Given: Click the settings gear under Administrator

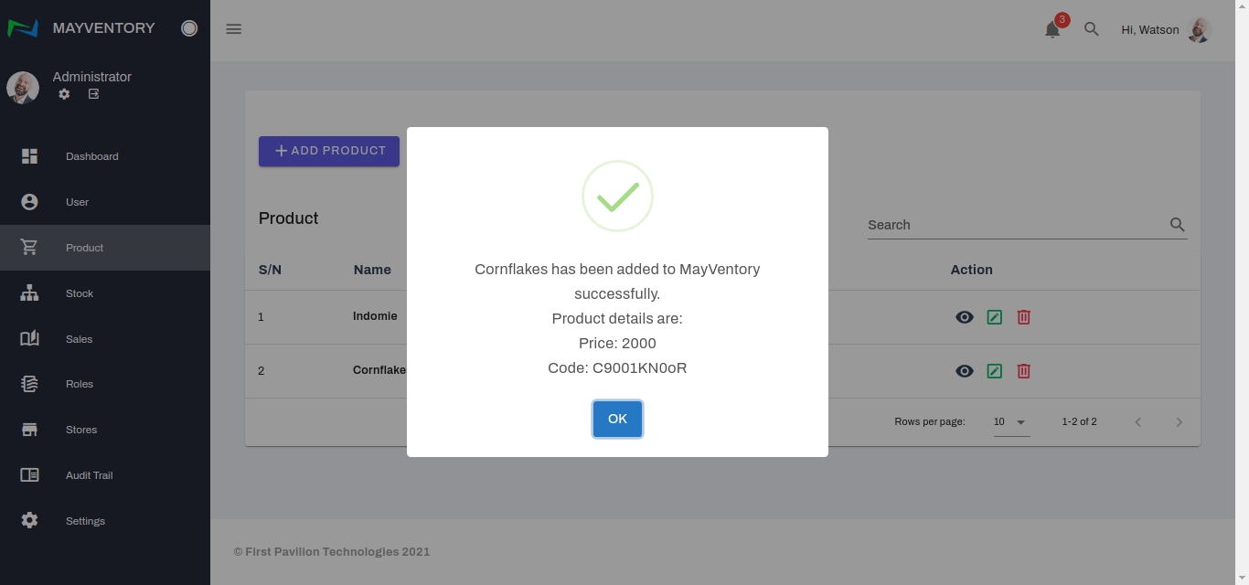Looking at the screenshot, I should pos(64,94).
